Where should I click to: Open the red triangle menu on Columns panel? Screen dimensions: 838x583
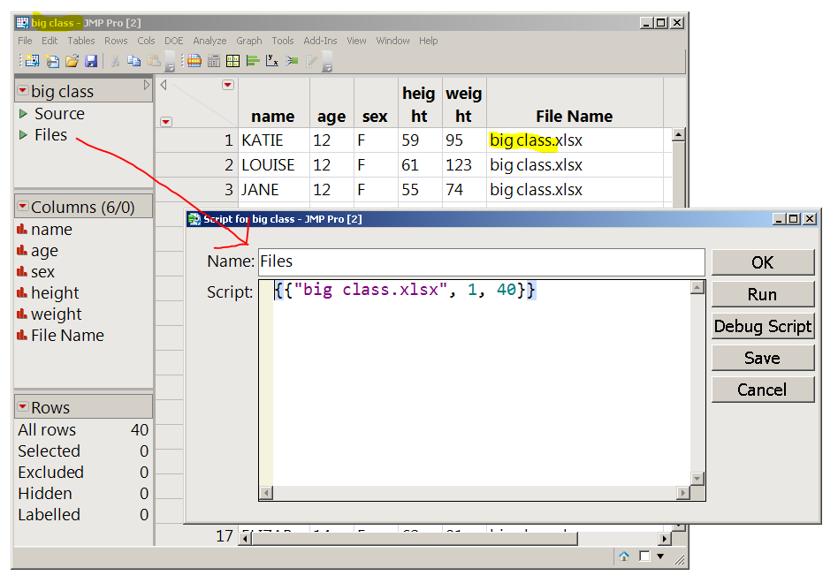pyautogui.click(x=24, y=207)
